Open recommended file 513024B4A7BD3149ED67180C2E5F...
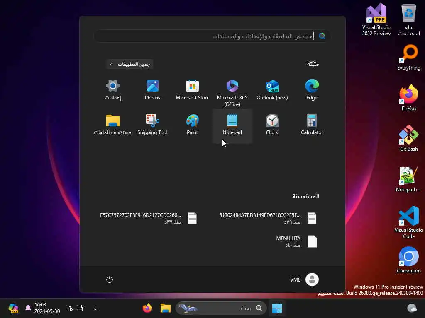The height and width of the screenshot is (318, 425). click(269, 218)
